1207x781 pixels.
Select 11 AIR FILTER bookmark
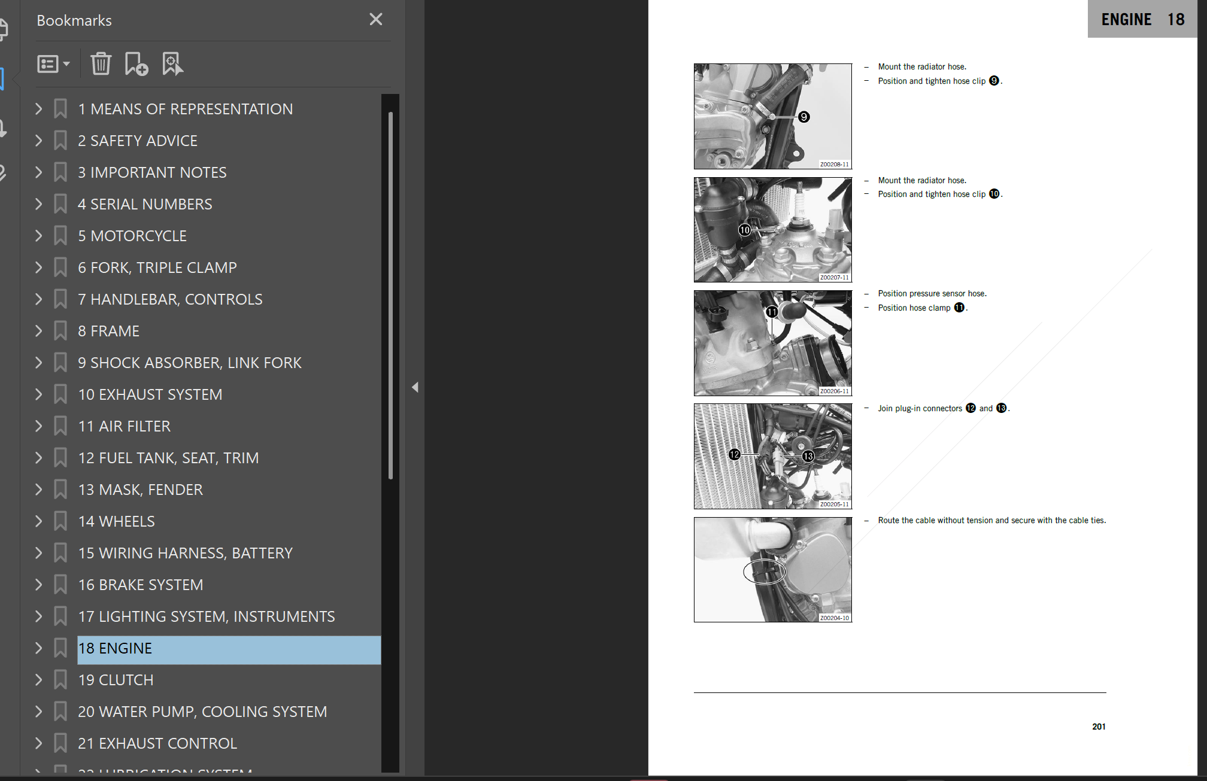tap(125, 426)
